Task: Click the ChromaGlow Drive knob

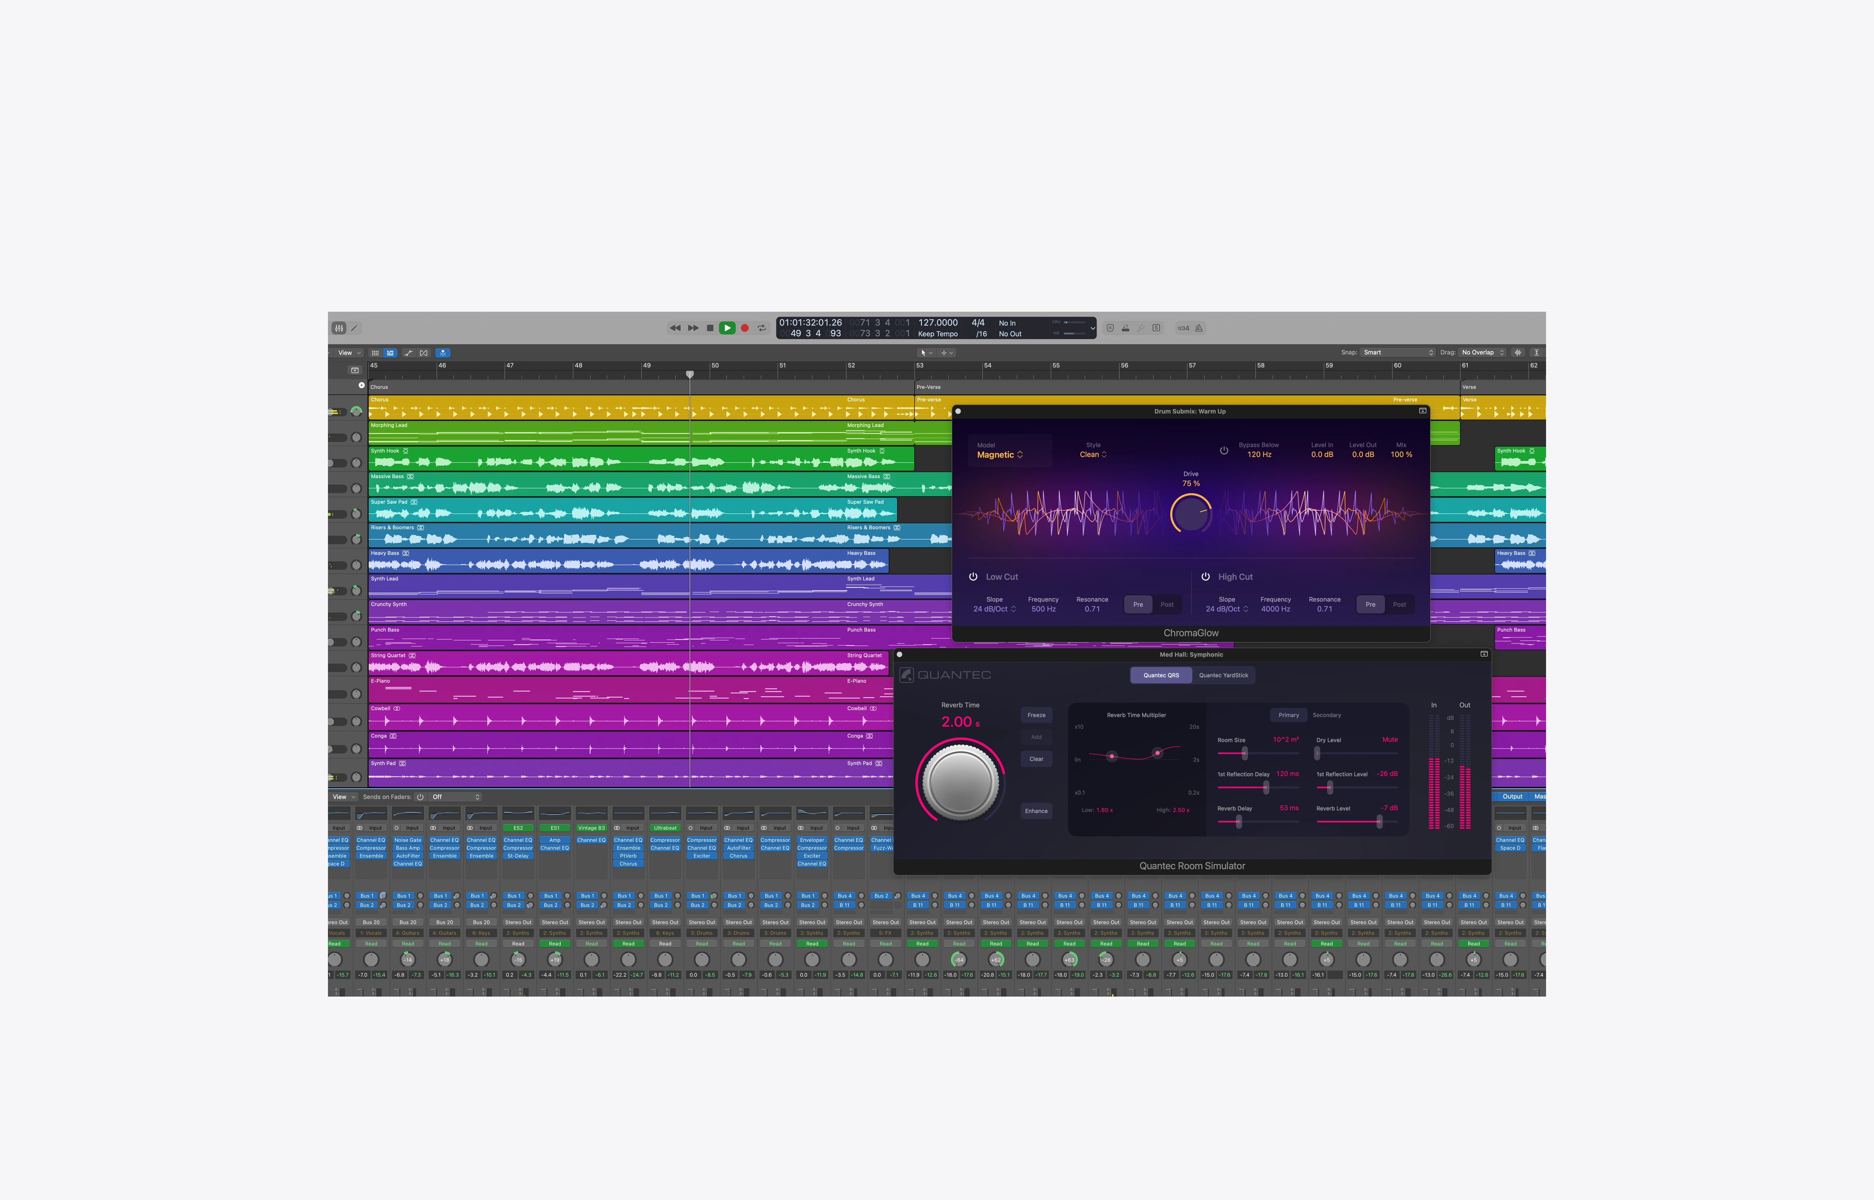Action: click(x=1190, y=514)
